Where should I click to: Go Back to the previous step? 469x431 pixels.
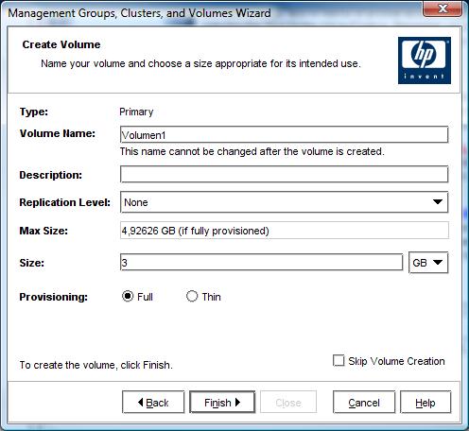153,402
